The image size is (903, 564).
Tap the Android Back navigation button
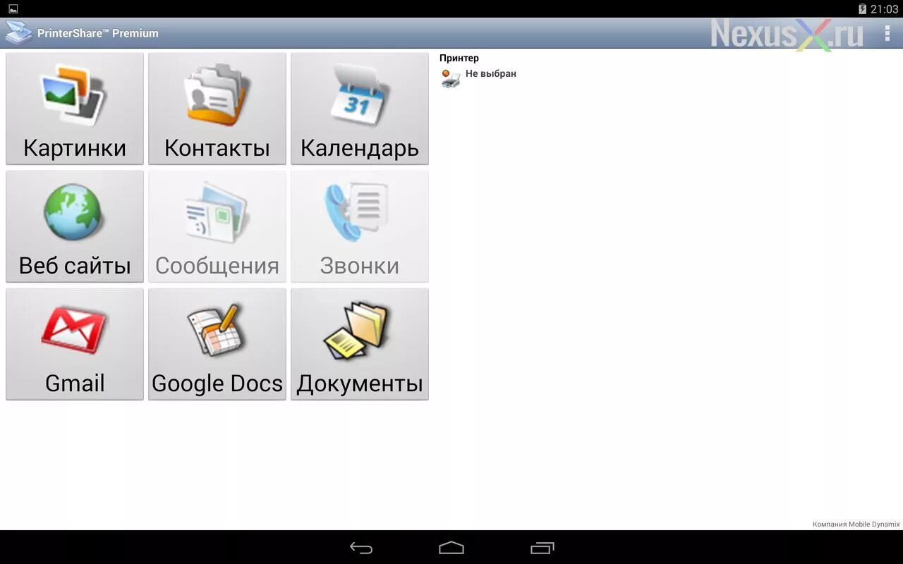click(361, 548)
